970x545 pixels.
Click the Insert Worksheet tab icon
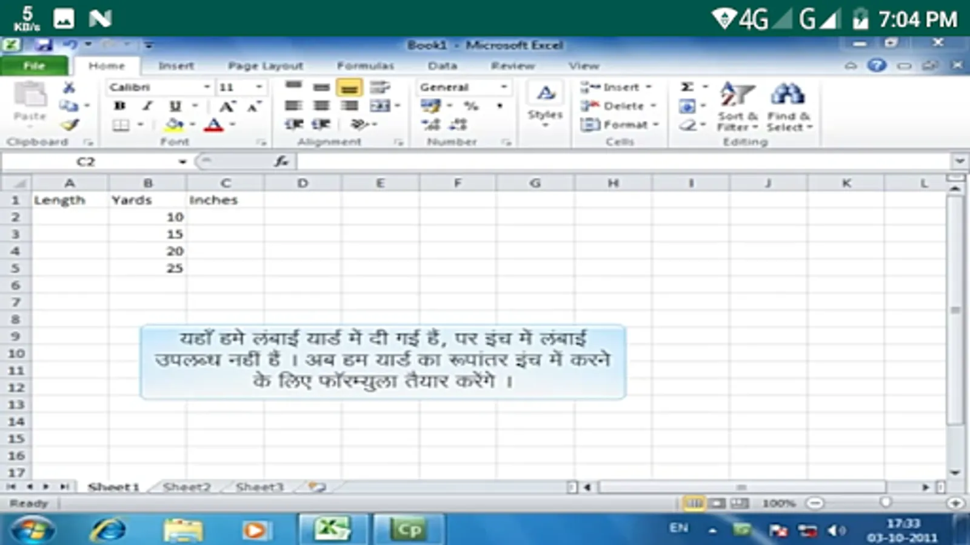pyautogui.click(x=317, y=487)
